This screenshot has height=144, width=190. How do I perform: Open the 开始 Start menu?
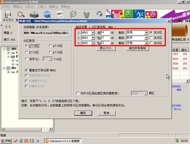pos(6,141)
